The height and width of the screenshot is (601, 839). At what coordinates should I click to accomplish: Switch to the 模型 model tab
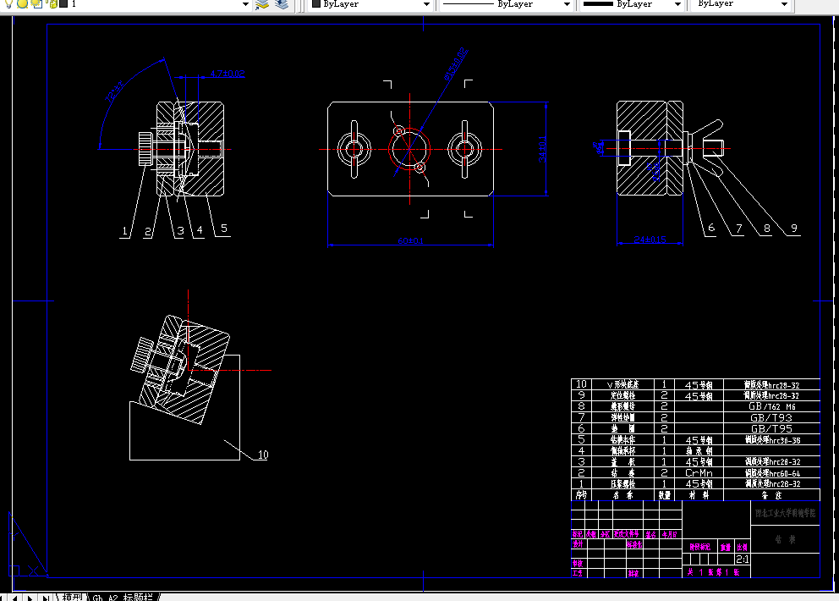72,597
